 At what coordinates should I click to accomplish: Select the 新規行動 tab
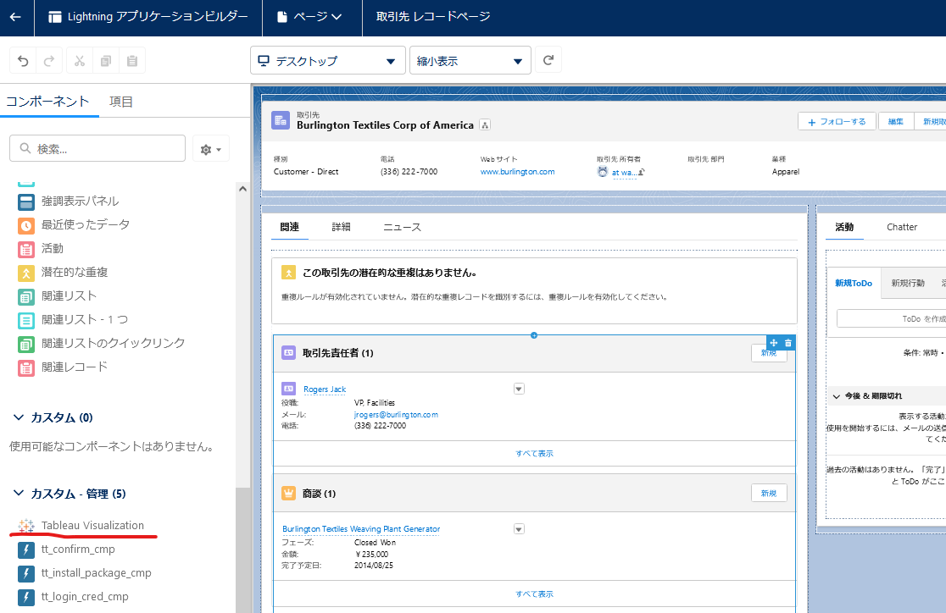[x=907, y=283]
